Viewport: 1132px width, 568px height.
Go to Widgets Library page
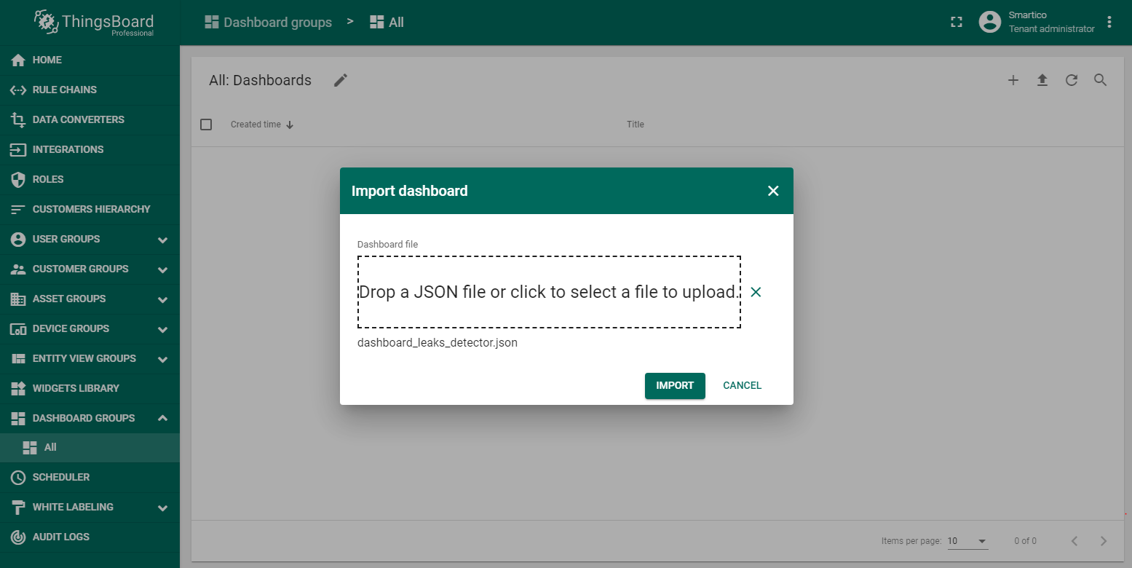[76, 388]
